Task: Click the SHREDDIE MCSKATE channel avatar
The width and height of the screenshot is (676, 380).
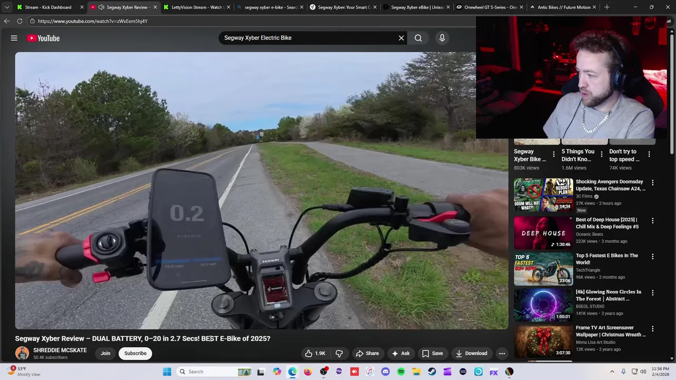Action: click(22, 354)
